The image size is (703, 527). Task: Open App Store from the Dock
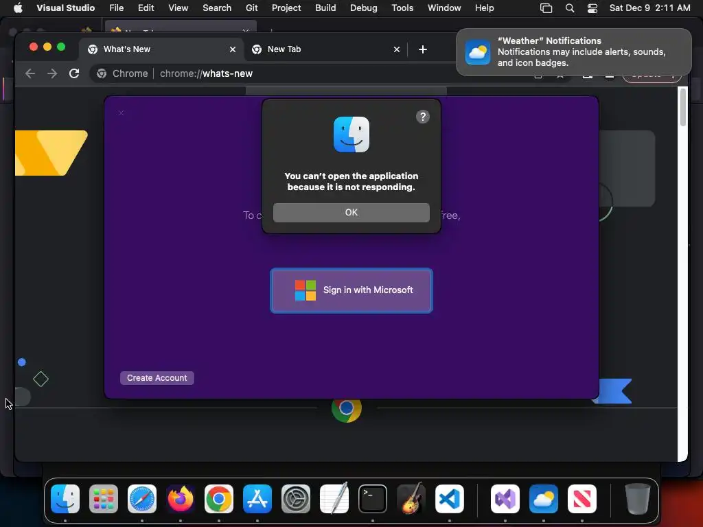click(x=257, y=499)
